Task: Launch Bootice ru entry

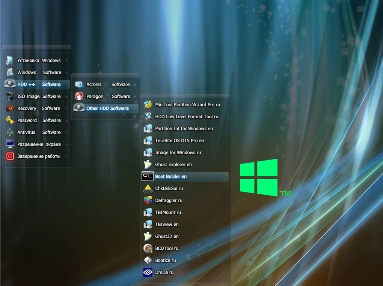Action: (185, 260)
